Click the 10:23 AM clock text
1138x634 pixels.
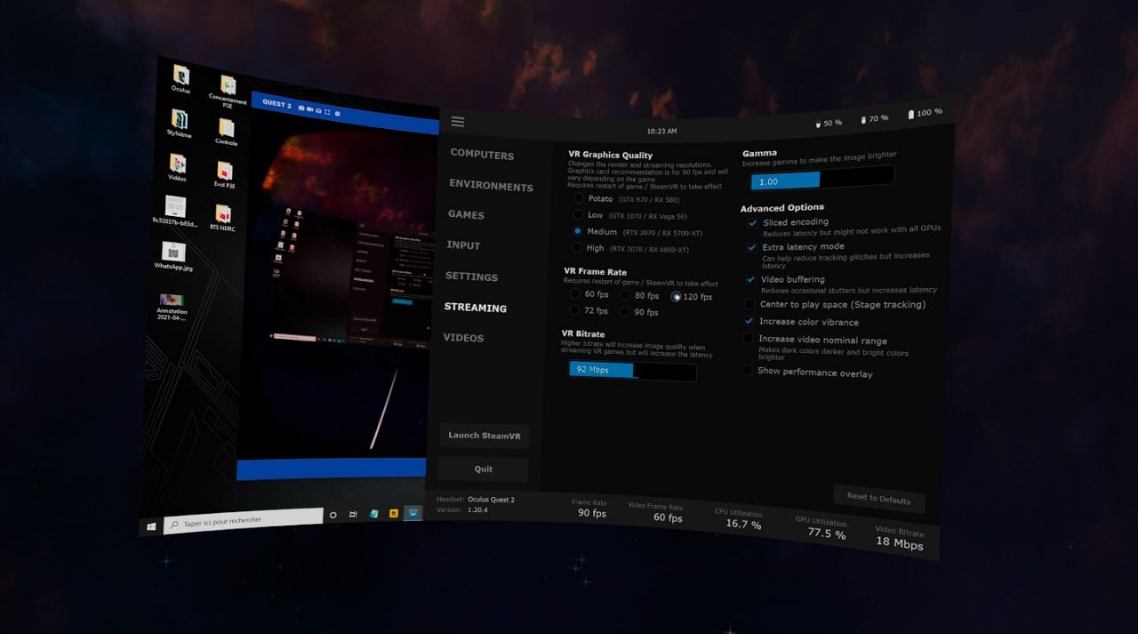click(661, 131)
